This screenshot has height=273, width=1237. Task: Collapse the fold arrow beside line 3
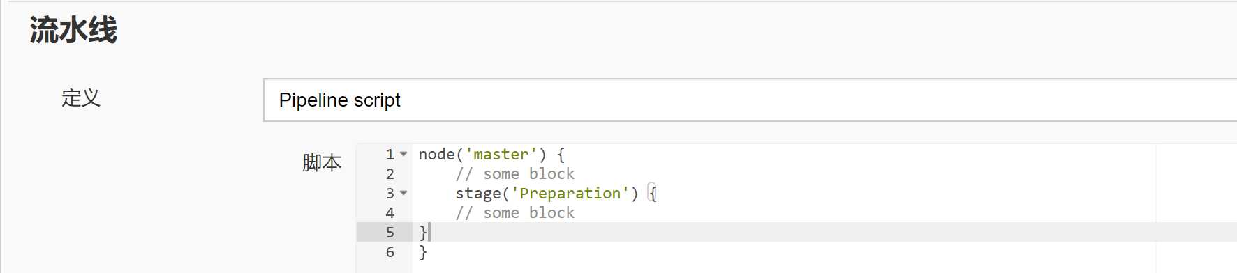403,193
